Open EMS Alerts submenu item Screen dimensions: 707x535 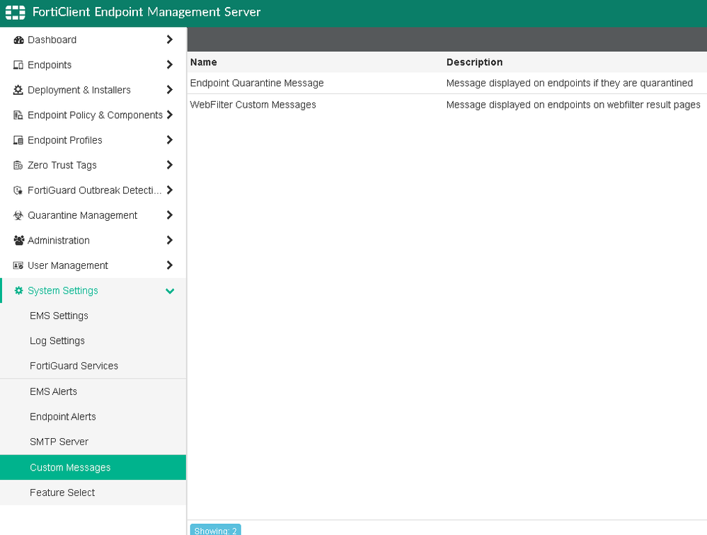click(x=93, y=391)
